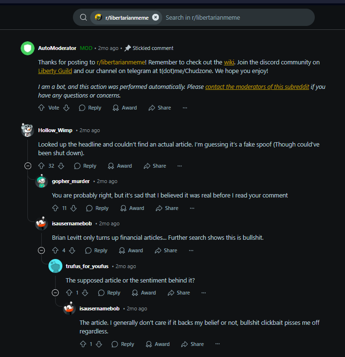The image size is (345, 357).
Task: Open more options on AutoModerator comment
Action: [185, 108]
